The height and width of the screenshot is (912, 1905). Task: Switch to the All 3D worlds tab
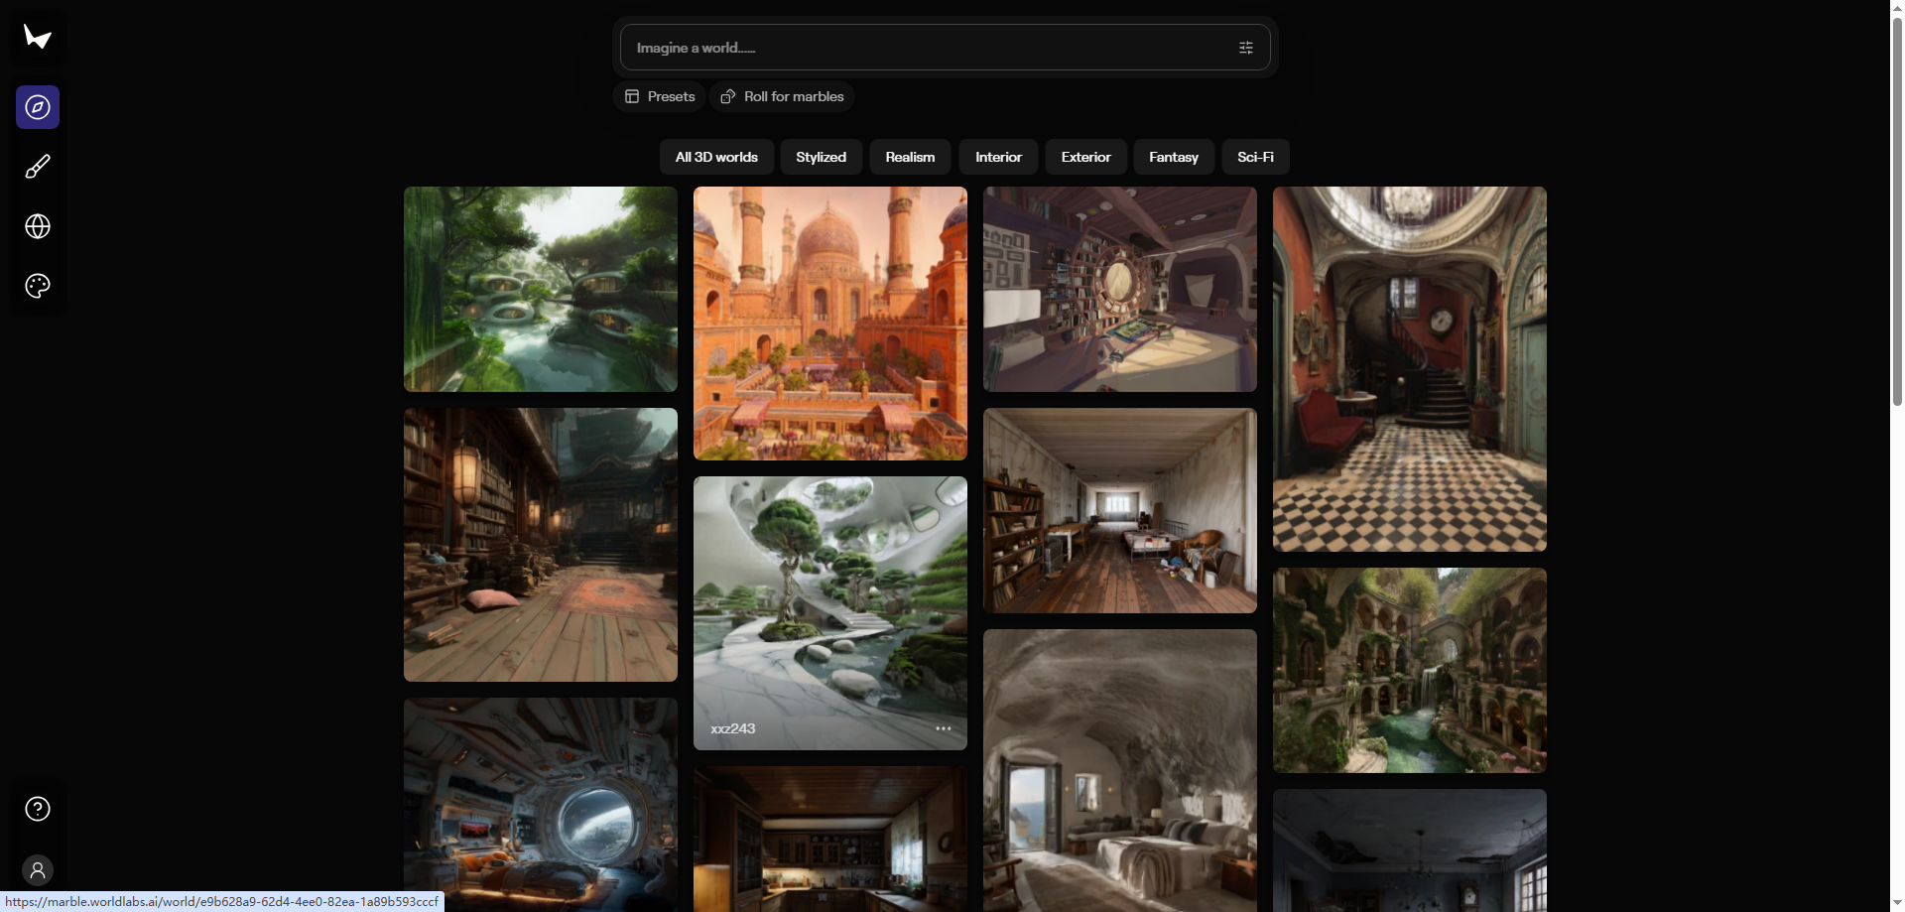tap(715, 156)
